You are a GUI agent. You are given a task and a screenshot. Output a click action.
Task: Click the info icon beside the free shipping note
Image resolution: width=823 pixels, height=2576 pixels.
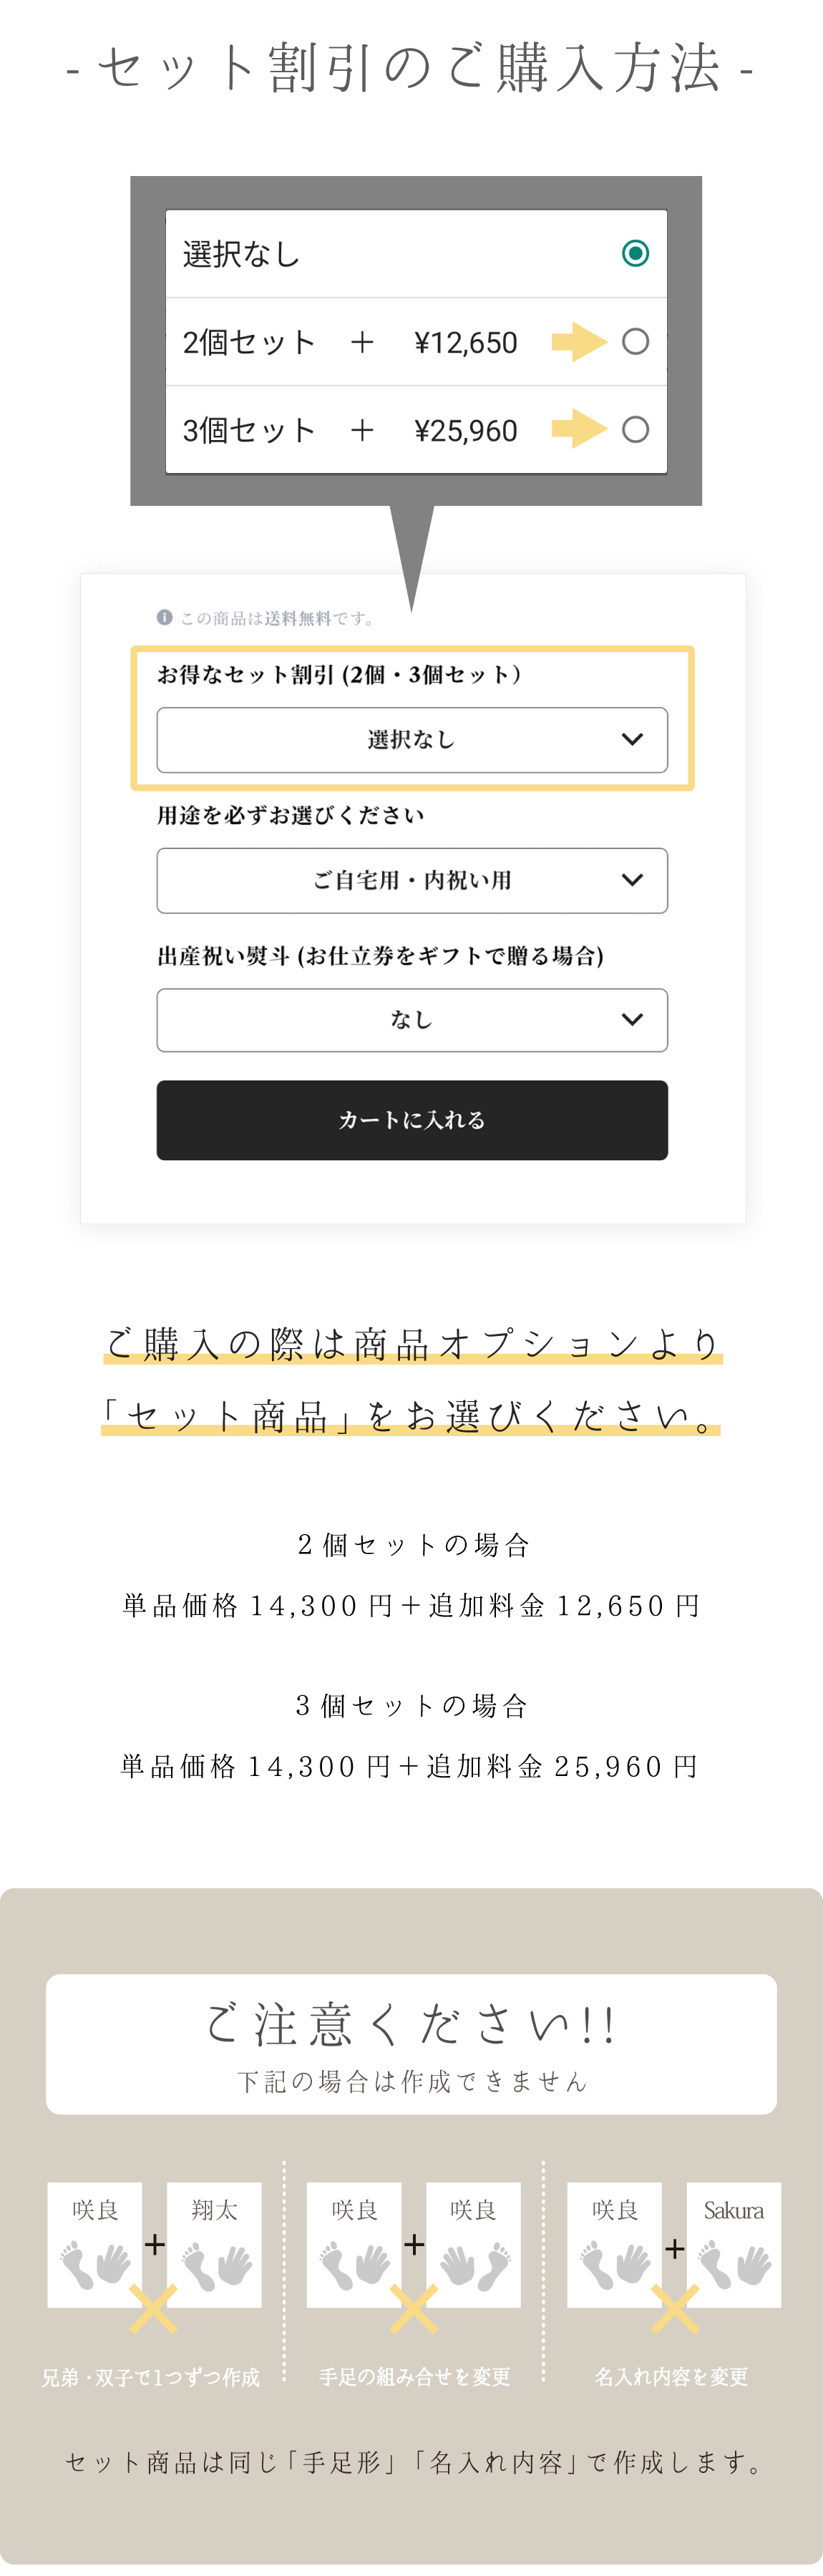pyautogui.click(x=164, y=617)
